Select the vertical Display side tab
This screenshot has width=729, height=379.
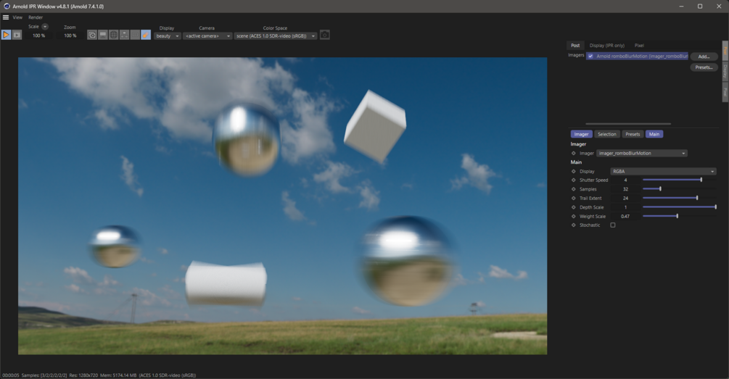coord(725,71)
